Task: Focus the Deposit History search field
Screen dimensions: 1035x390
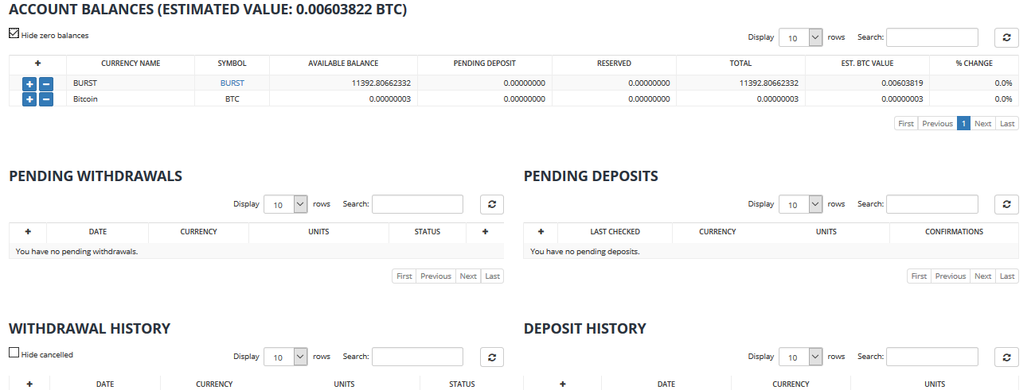Action: point(932,357)
